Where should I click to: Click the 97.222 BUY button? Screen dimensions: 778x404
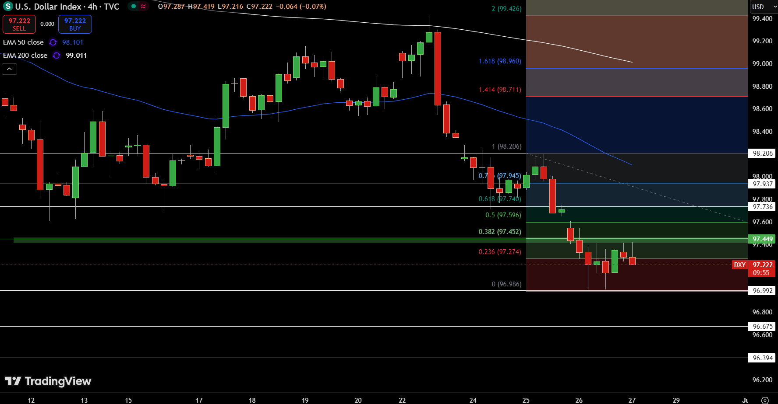pyautogui.click(x=75, y=24)
